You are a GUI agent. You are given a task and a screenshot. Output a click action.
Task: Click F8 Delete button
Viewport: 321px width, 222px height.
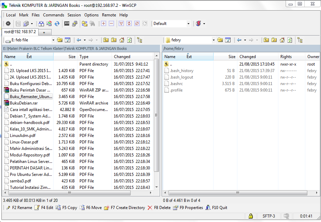[x=159, y=208]
